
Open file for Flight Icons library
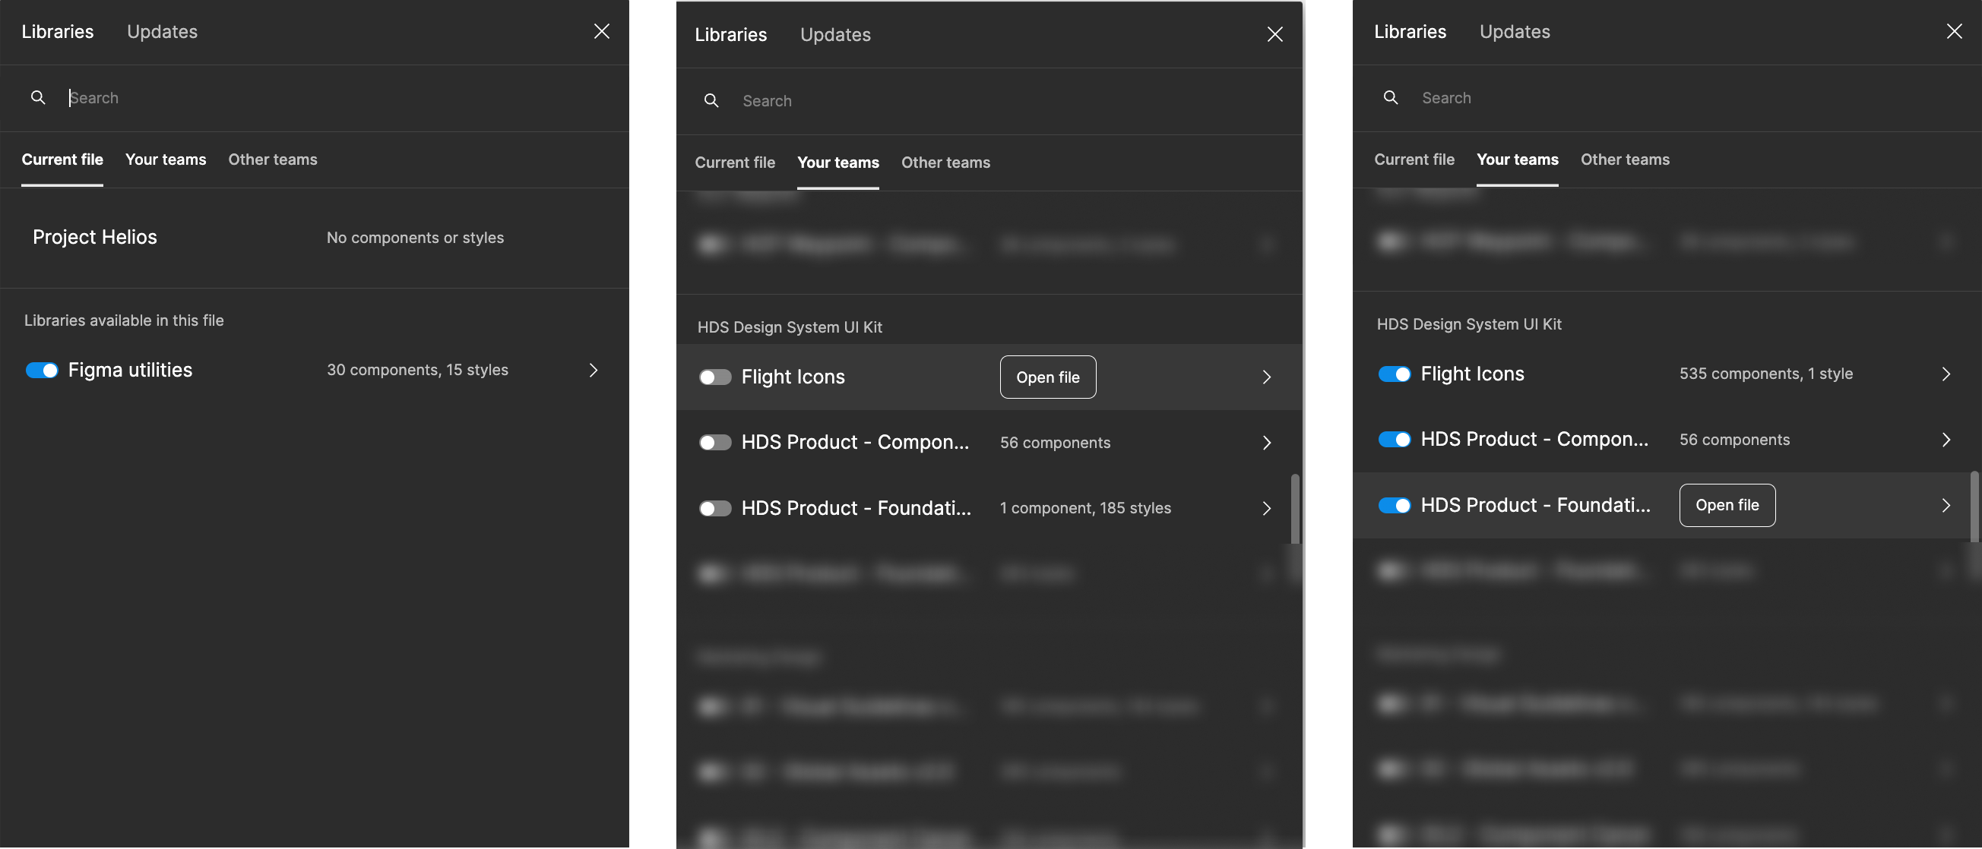(1048, 377)
